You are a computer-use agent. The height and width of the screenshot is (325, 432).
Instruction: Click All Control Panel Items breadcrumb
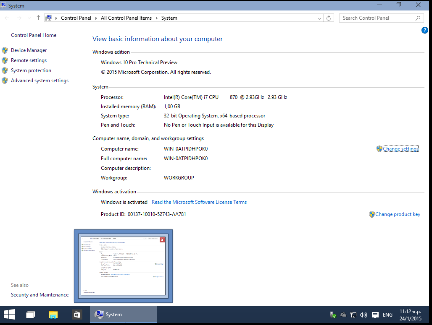(x=126, y=18)
